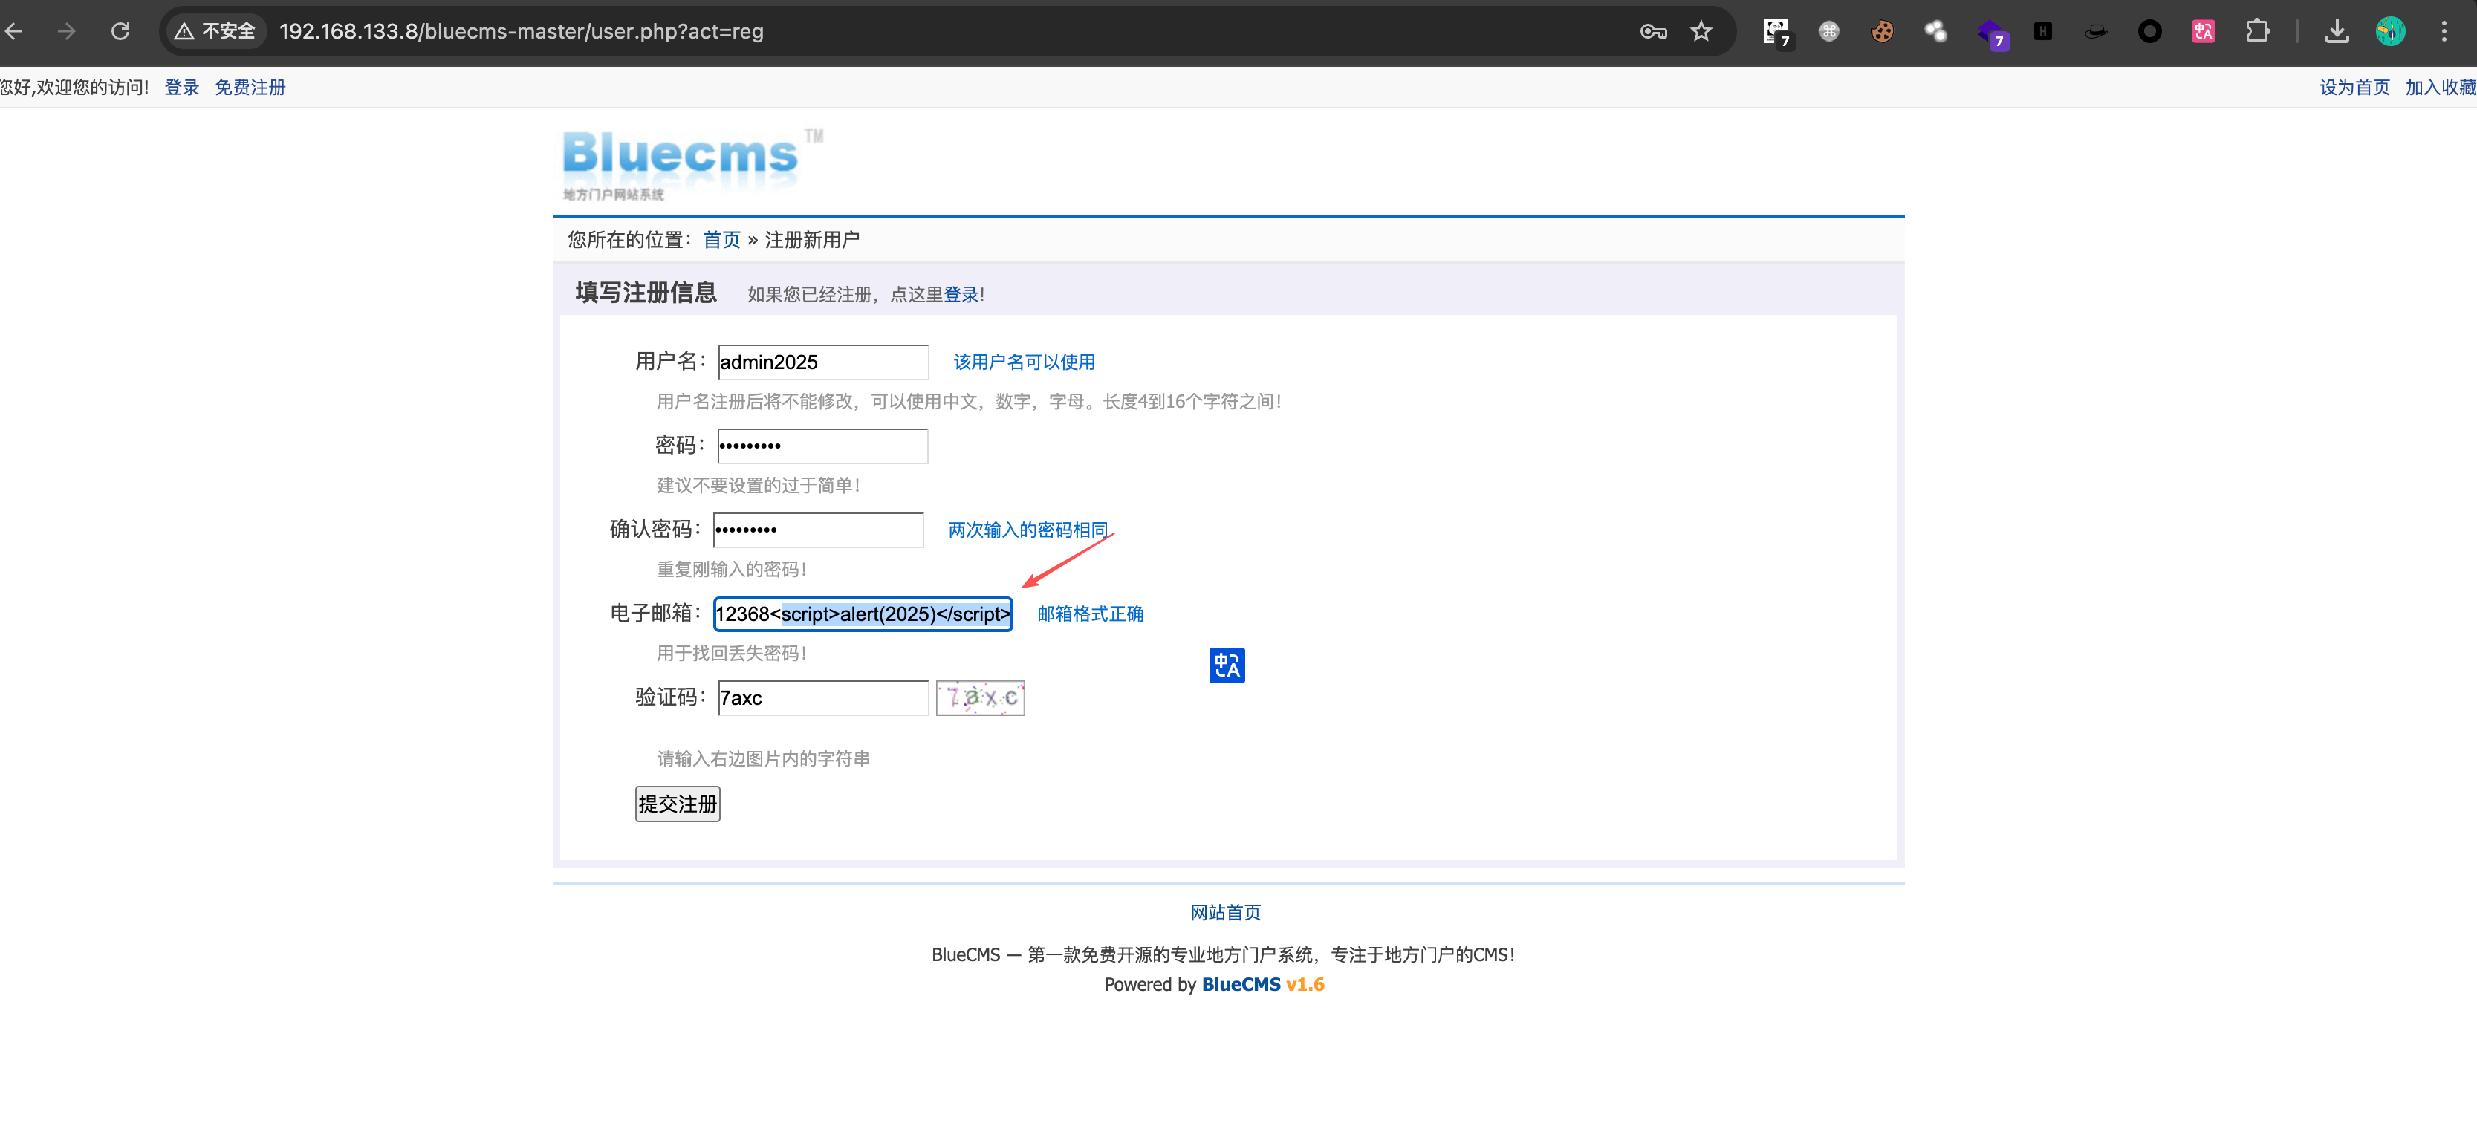Click the 验证码 input field
This screenshot has width=2477, height=1126.
pos(822,698)
